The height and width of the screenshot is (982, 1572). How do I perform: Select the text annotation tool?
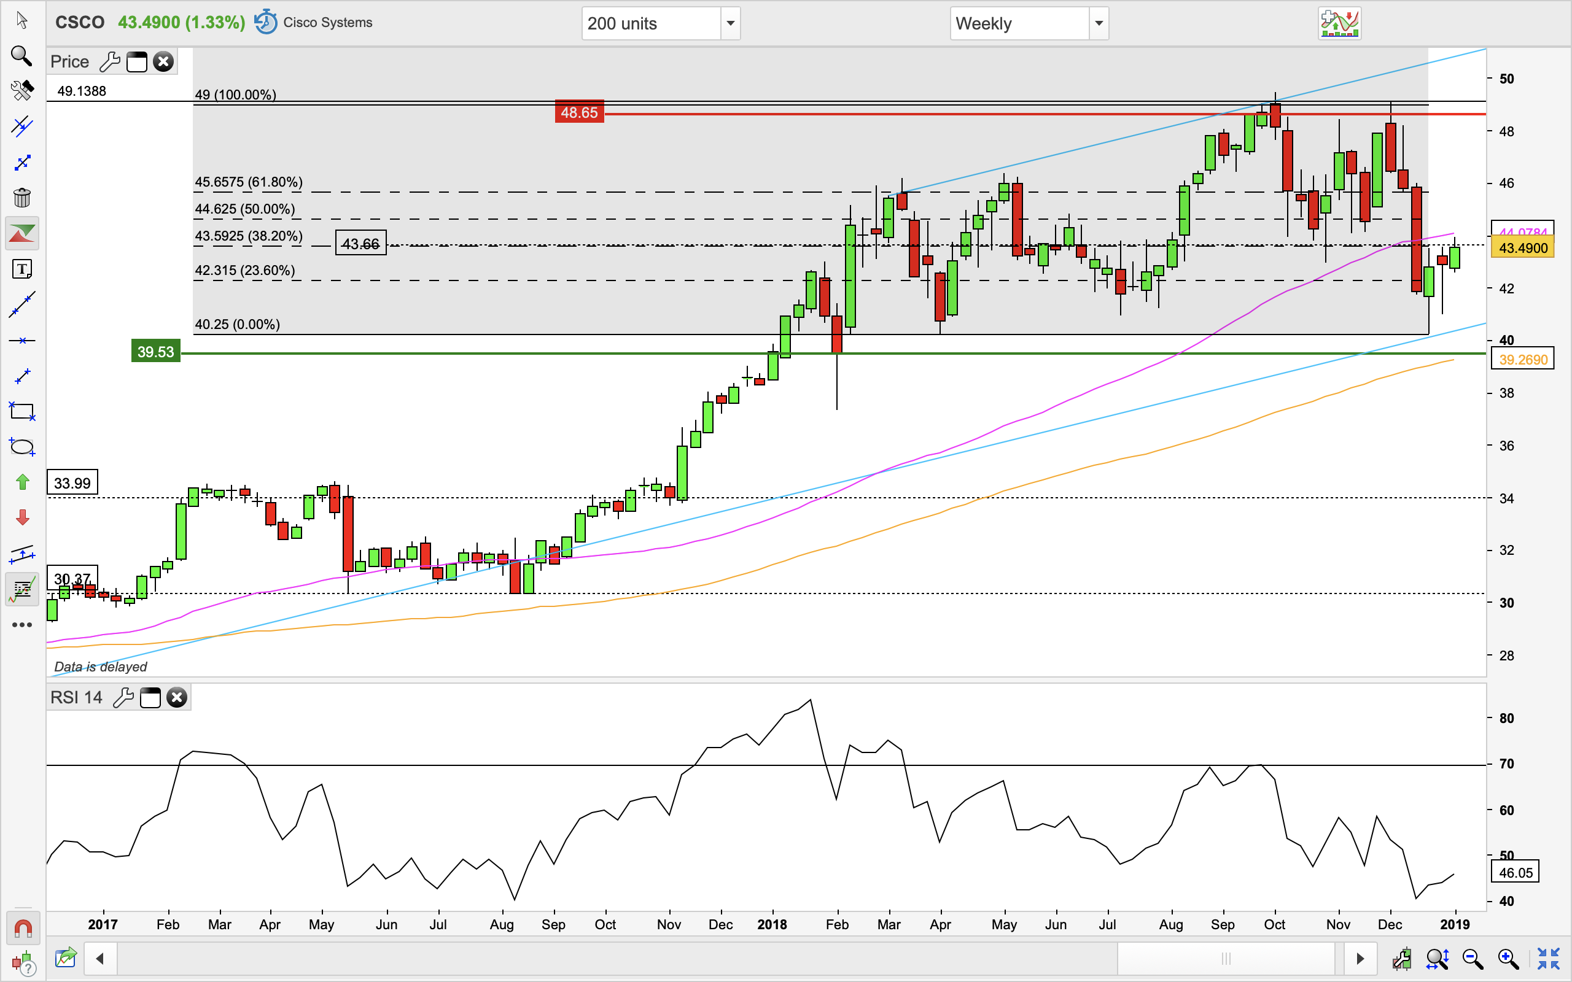pyautogui.click(x=22, y=269)
